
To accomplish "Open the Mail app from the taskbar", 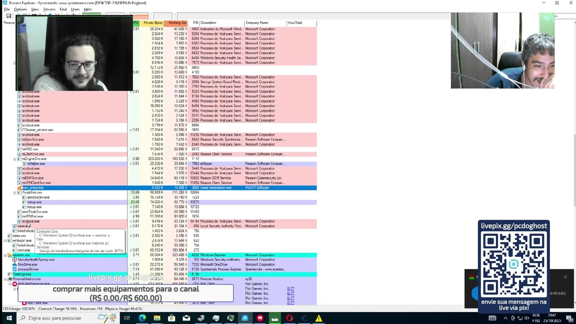I will tap(186, 318).
